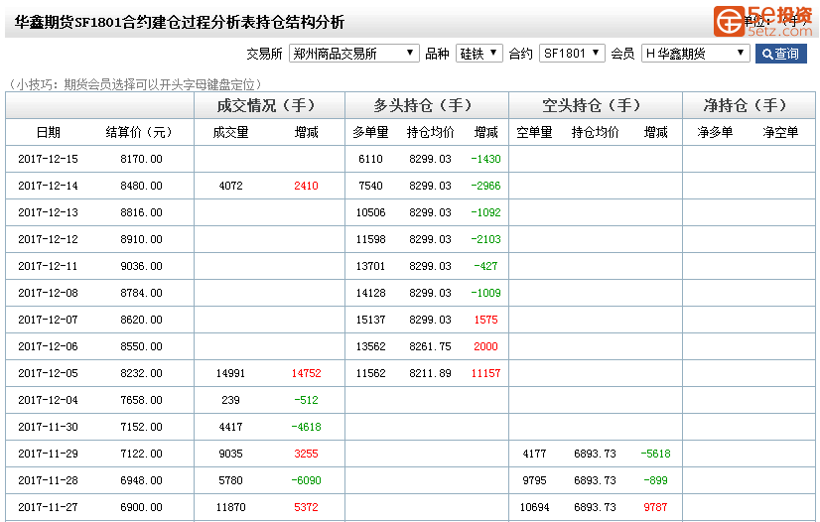Open the 交易所 dropdown showing 郑州商品交易所
This screenshot has width=820, height=522.
click(x=354, y=54)
